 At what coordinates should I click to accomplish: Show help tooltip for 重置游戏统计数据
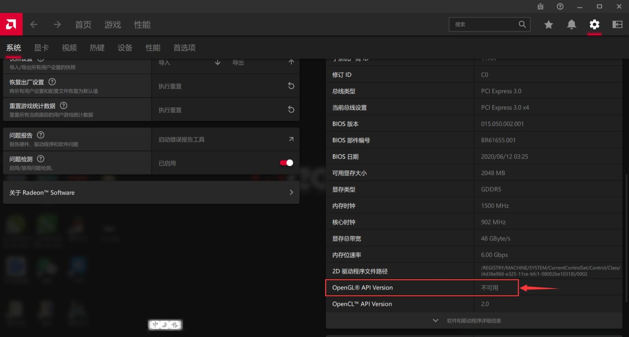coord(63,105)
